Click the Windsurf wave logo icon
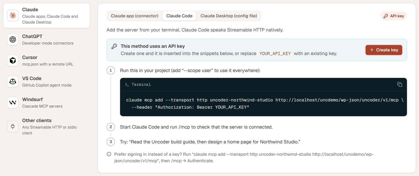 tap(13, 102)
